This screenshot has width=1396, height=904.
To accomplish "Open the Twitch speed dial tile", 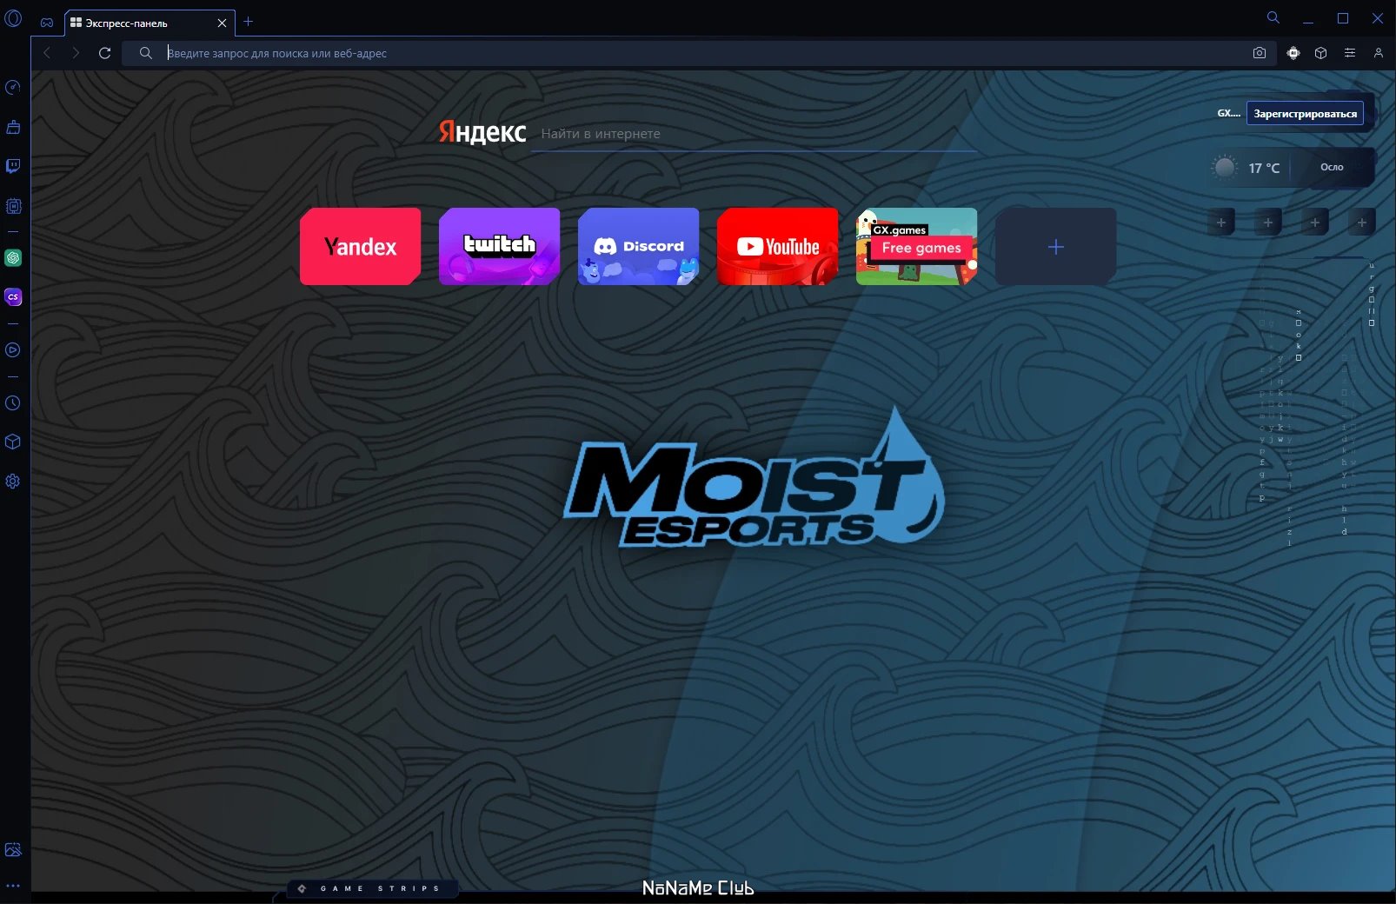I will click(499, 246).
